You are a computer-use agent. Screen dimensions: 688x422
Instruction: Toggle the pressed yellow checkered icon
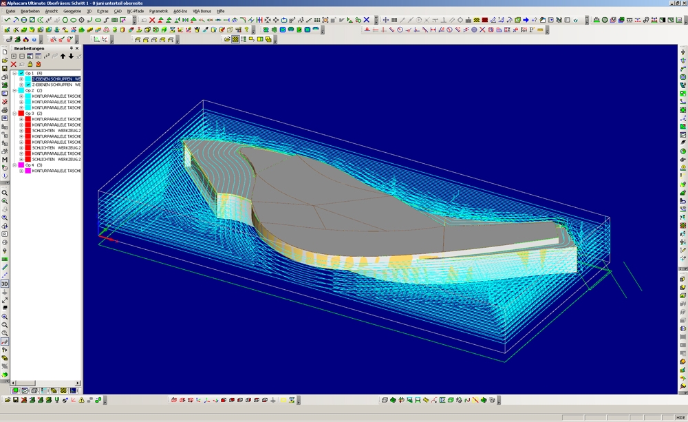235,39
